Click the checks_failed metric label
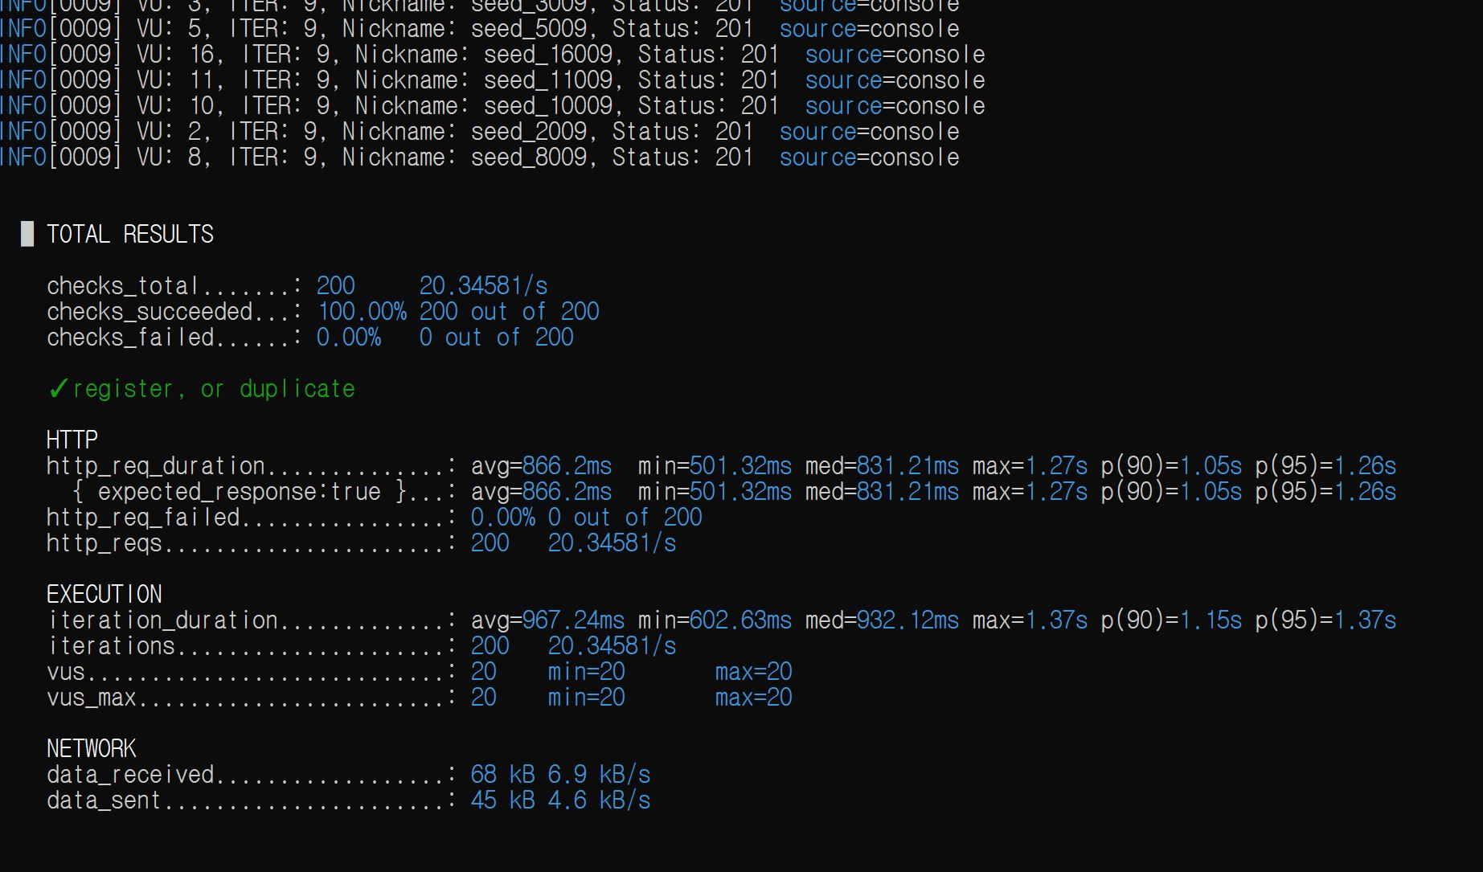This screenshot has width=1483, height=872. click(130, 338)
